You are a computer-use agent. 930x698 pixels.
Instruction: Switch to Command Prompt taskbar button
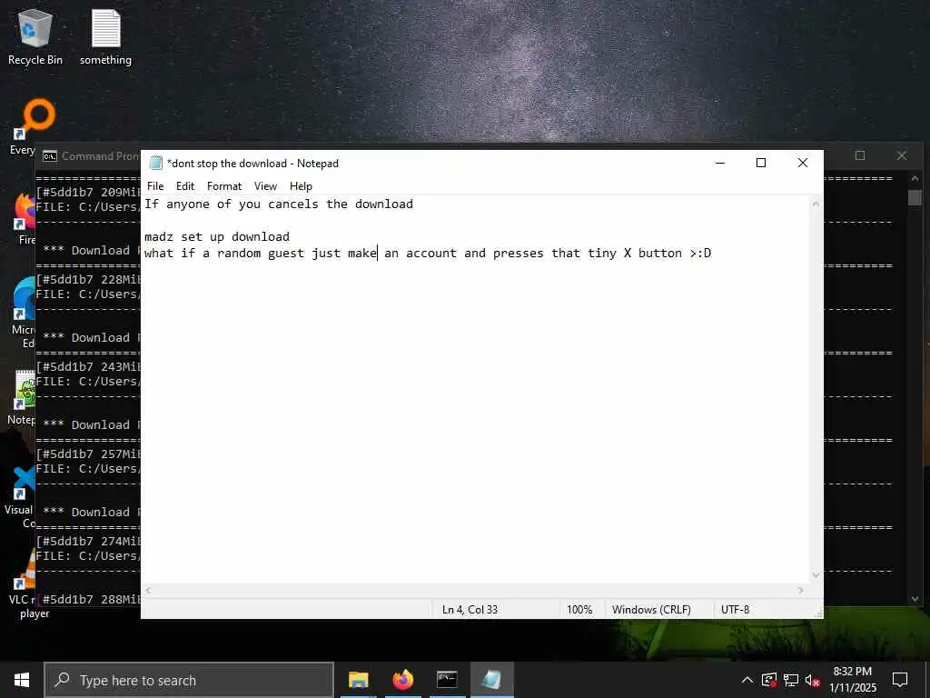(447, 680)
